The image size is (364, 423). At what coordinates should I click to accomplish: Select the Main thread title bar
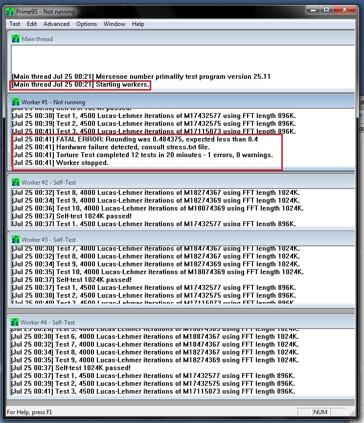click(181, 39)
